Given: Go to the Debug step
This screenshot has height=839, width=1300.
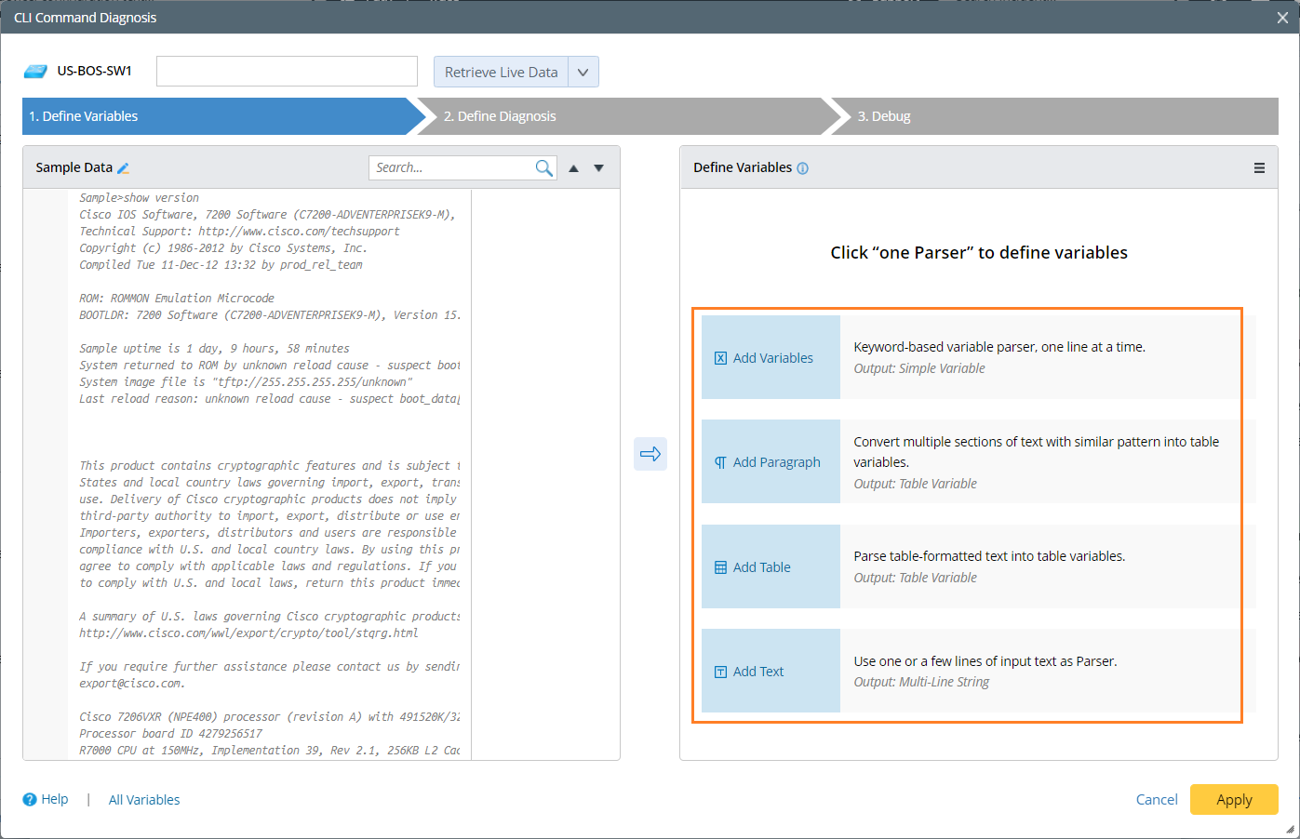Looking at the screenshot, I should 1055,116.
